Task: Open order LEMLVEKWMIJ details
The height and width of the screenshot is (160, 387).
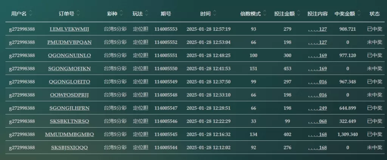Action: 70,29
